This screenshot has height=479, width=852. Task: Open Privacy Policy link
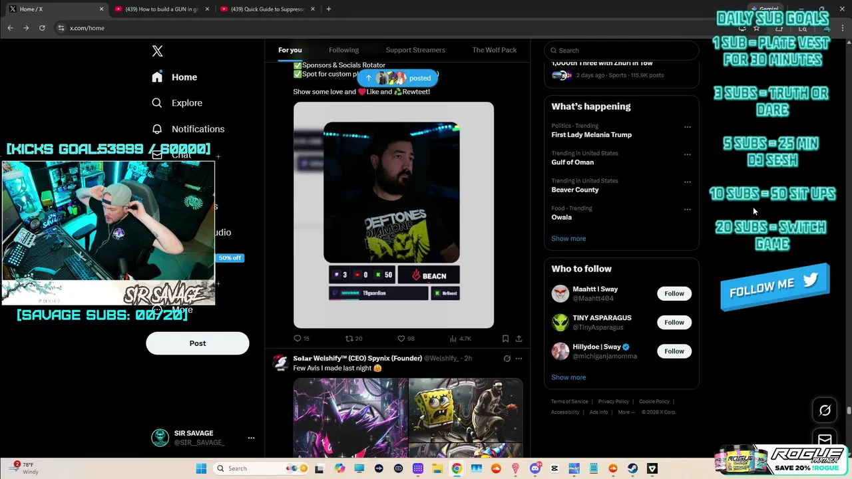tap(613, 402)
